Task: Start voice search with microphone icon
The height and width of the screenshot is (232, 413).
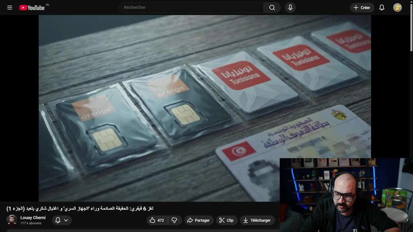Action: coord(290,7)
